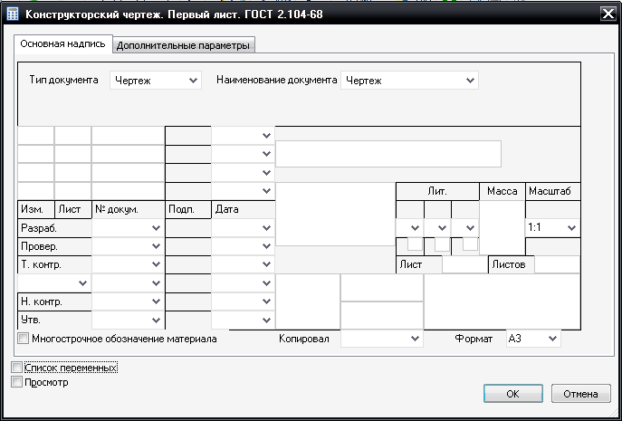The height and width of the screenshot is (421, 622).
Task: Check the first checkbox under Лит.
Action: [x=415, y=244]
